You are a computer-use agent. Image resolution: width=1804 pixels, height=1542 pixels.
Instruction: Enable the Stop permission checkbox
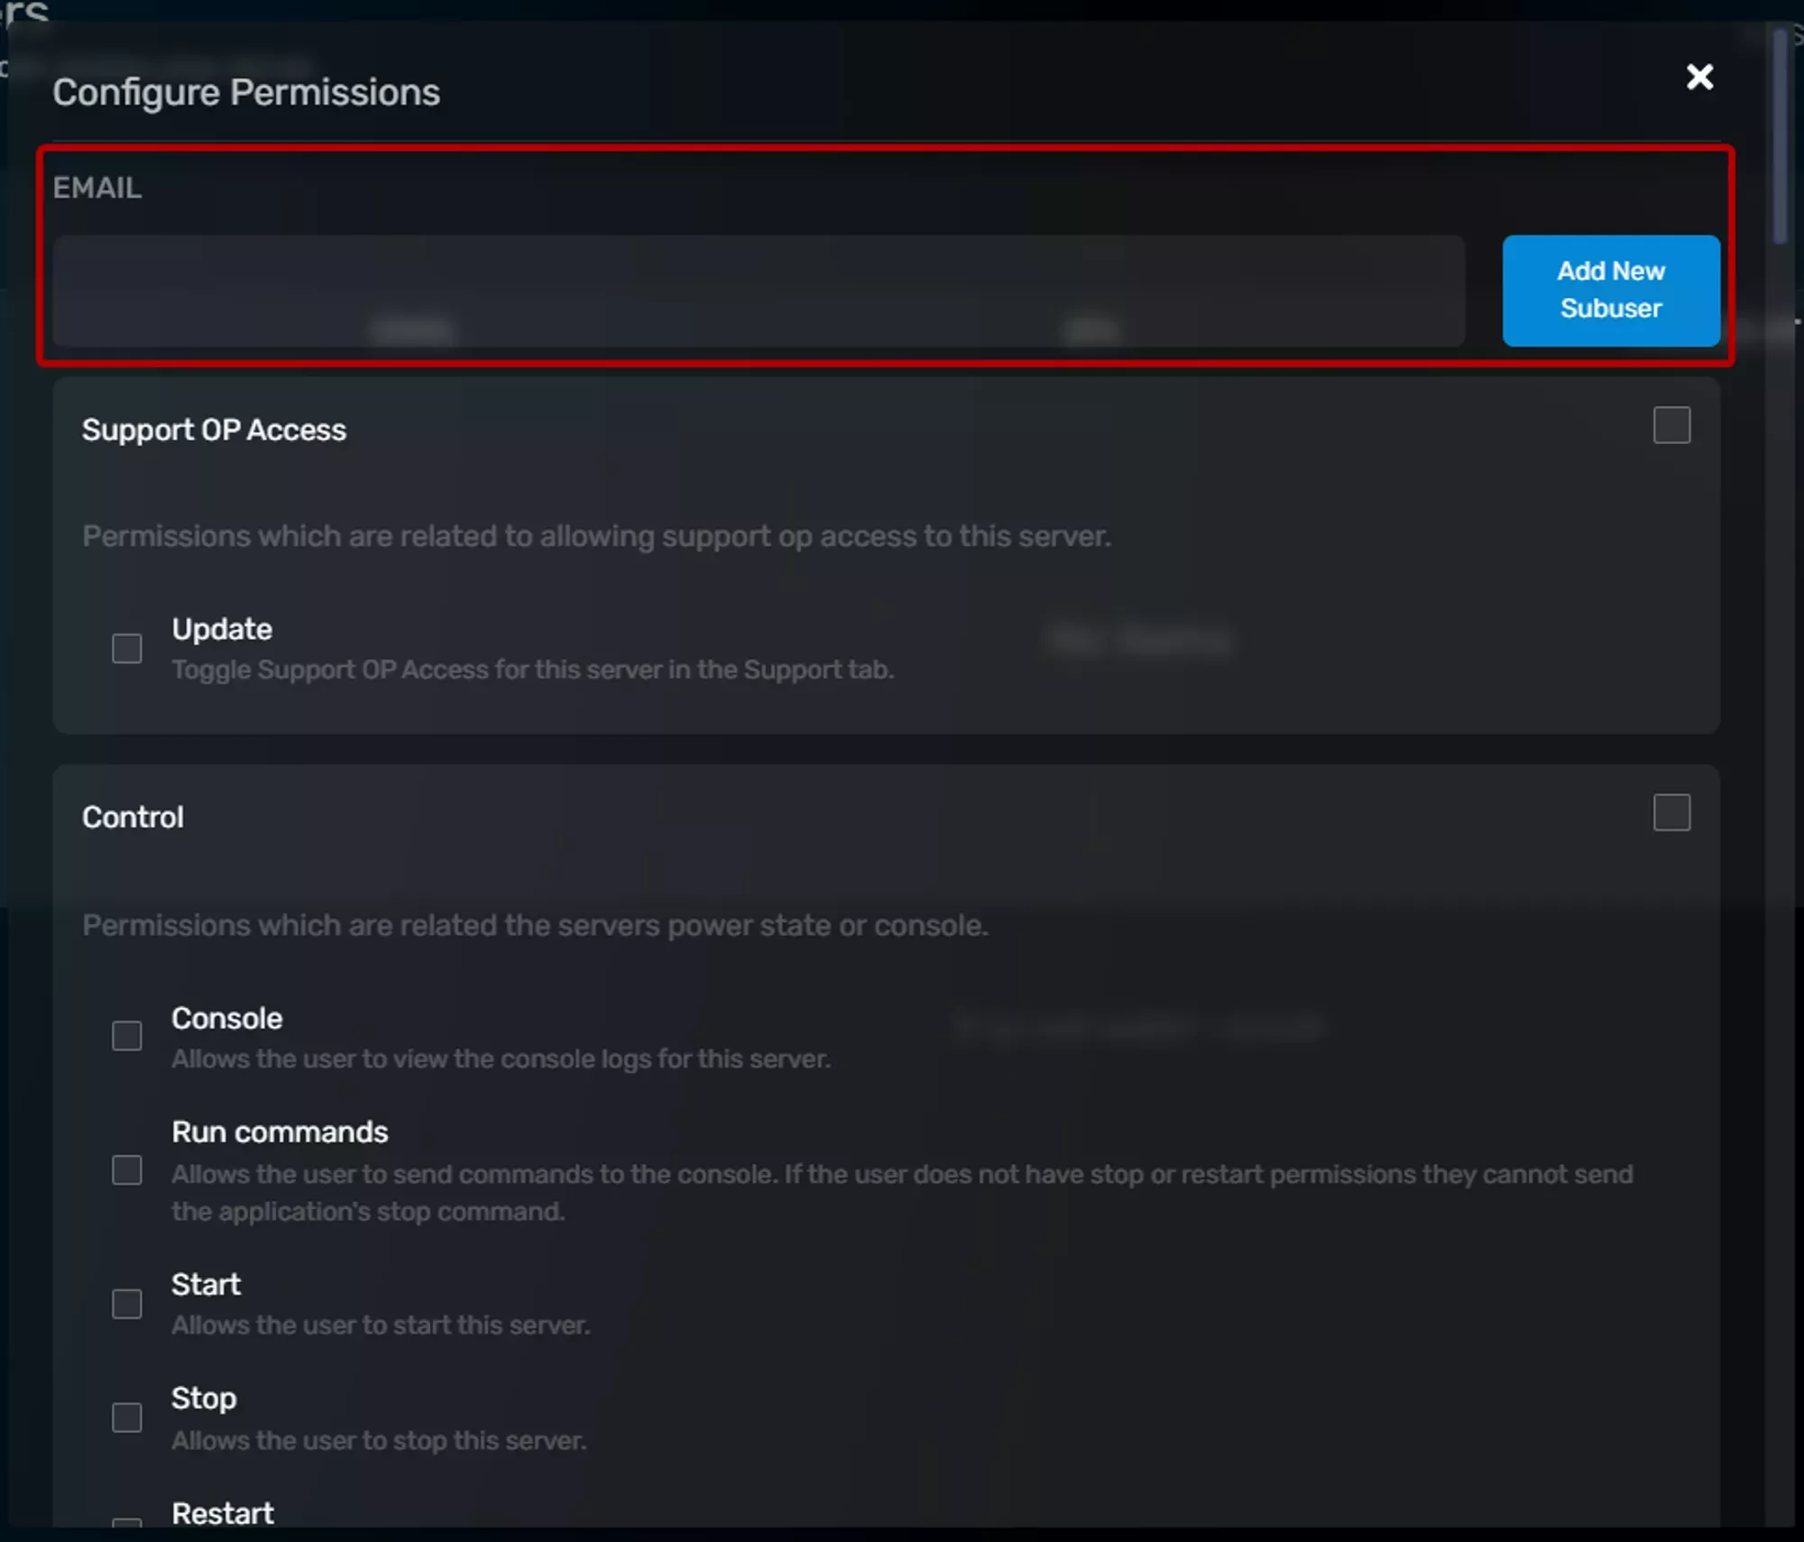[x=125, y=1417]
